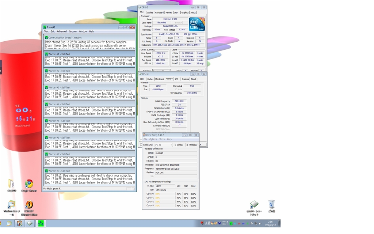Open the Edit menu in Prime95

[x=53, y=31]
